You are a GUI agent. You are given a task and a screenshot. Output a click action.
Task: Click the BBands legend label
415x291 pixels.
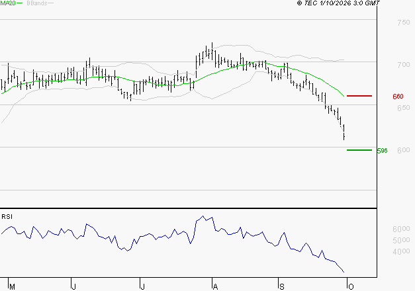[37, 3]
